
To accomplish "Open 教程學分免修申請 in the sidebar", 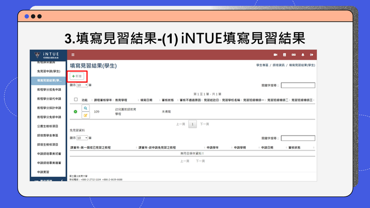I will [x=49, y=117].
